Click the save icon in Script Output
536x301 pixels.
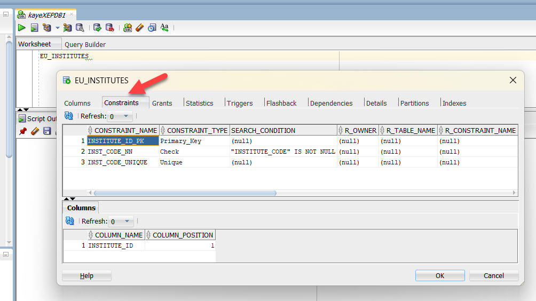tap(47, 131)
